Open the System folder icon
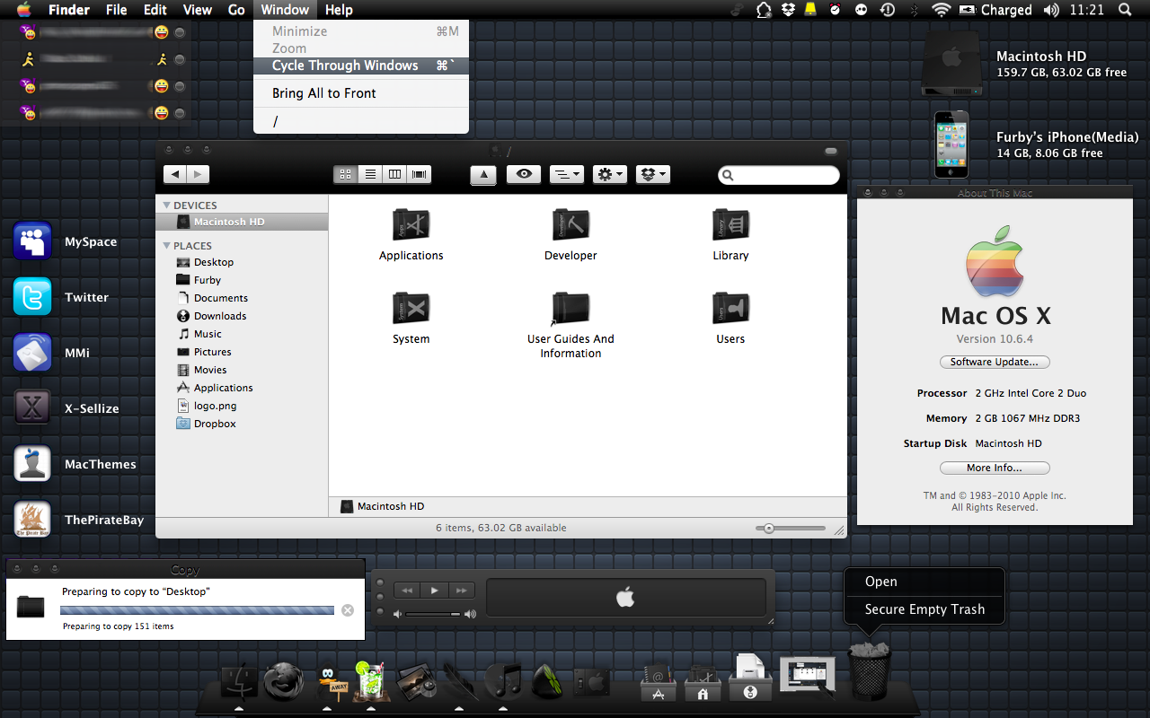The width and height of the screenshot is (1150, 718). pos(411,308)
